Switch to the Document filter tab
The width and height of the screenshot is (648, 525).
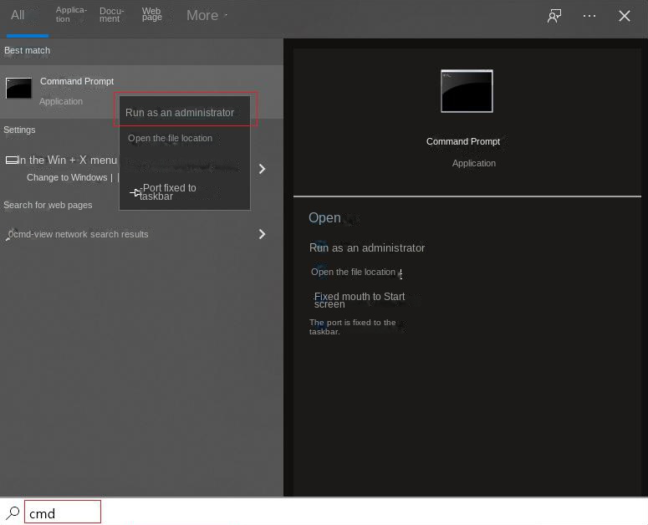111,15
